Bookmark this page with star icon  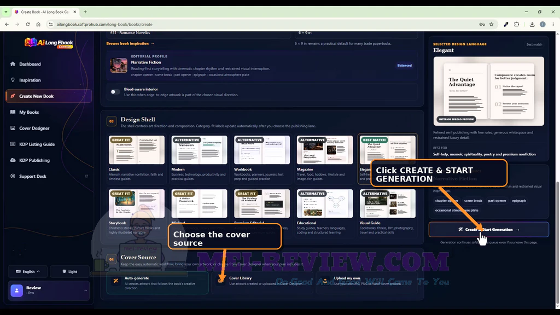pyautogui.click(x=492, y=24)
